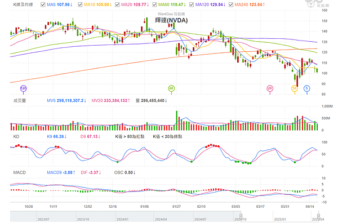This screenshot has height=223, width=338.
Task: Disable the MA20 line checkbox
Action: click(x=117, y=5)
